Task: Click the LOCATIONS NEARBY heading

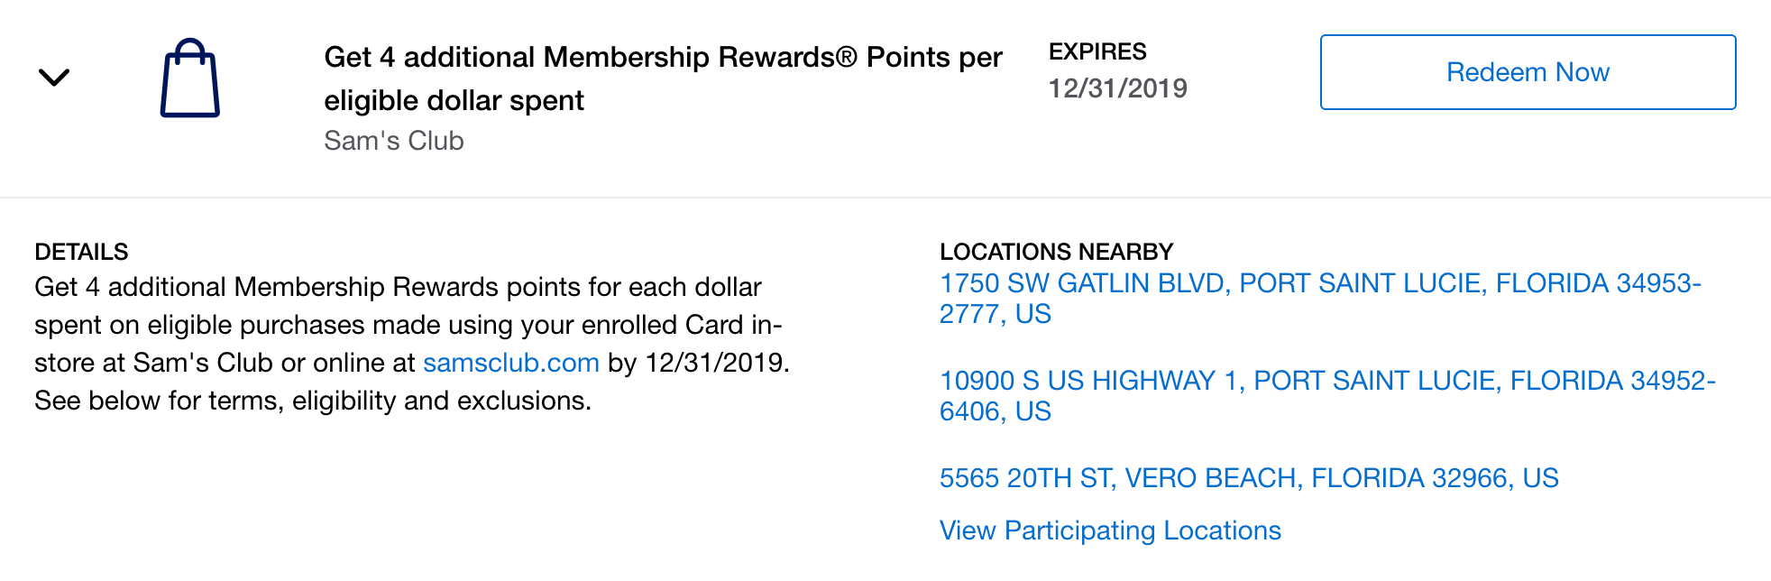Action: click(x=1056, y=252)
